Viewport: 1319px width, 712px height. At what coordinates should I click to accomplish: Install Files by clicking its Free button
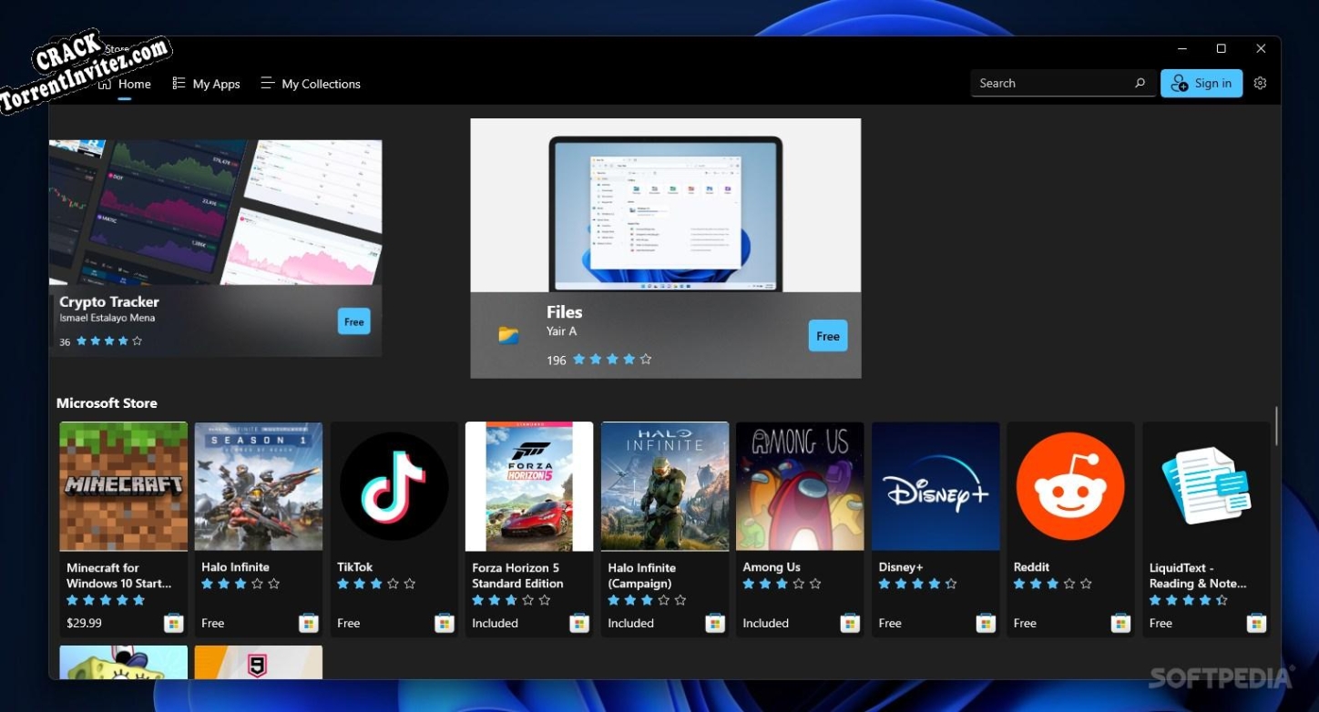tap(827, 335)
